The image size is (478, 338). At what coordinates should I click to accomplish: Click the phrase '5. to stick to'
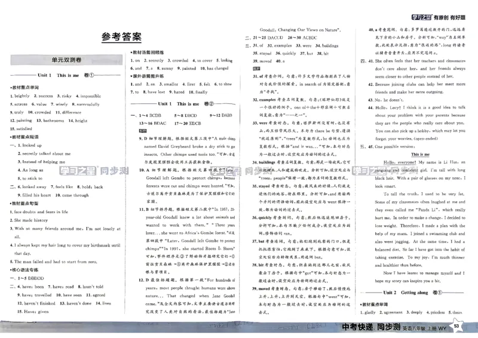click(30, 179)
